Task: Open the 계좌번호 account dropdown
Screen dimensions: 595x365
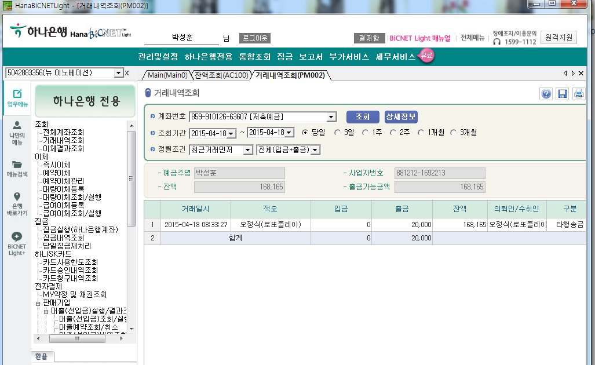Action: (x=331, y=117)
